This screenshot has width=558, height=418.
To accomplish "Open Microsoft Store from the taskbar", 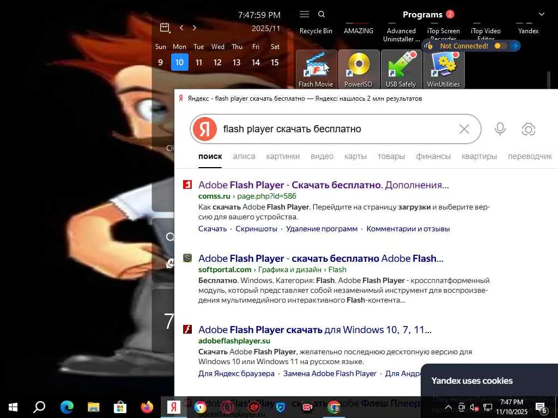I will point(120,407).
